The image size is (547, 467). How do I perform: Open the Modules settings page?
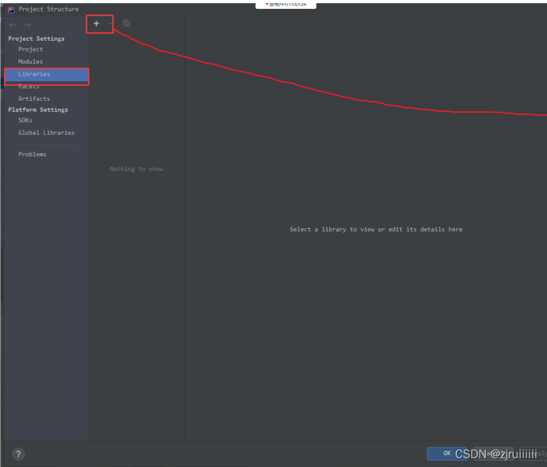click(x=30, y=62)
